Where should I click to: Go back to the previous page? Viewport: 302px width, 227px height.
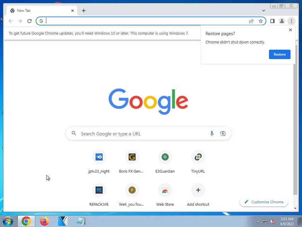tap(11, 21)
